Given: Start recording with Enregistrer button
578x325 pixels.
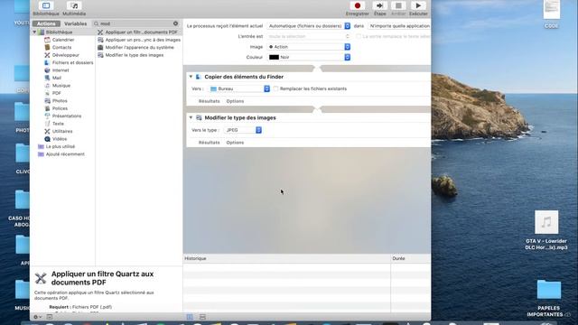Looking at the screenshot, I should 358,8.
